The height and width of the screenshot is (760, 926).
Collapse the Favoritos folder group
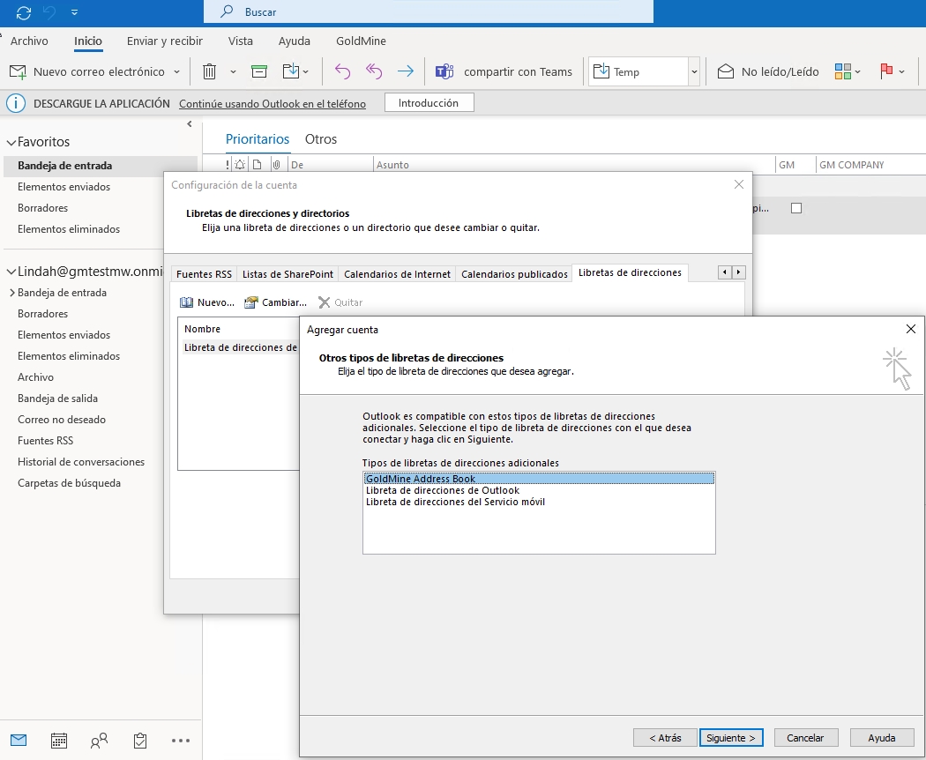point(11,142)
